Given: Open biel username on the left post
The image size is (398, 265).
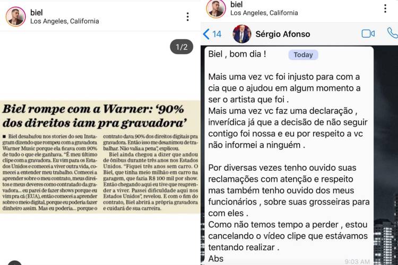Looking at the screenshot, I should (36, 12).
